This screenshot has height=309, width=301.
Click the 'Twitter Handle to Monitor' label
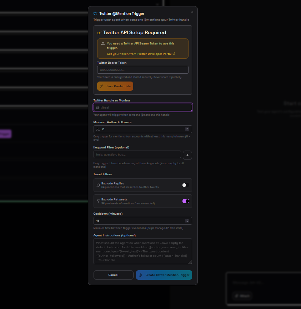[112, 100]
